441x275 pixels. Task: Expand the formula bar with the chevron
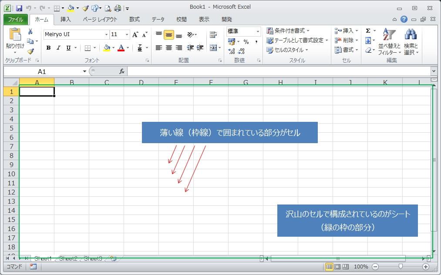(x=434, y=71)
